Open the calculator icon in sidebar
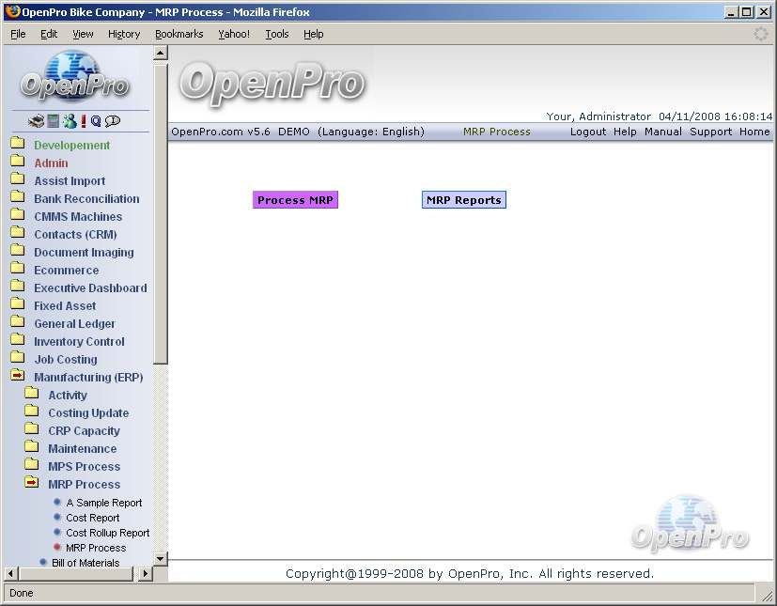The image size is (777, 606). pos(53,121)
